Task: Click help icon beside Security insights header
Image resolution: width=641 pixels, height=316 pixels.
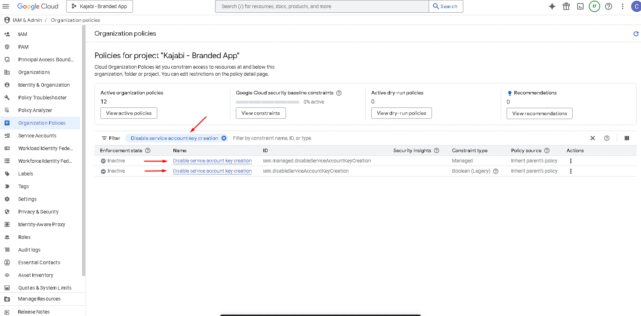Action: pyautogui.click(x=437, y=150)
